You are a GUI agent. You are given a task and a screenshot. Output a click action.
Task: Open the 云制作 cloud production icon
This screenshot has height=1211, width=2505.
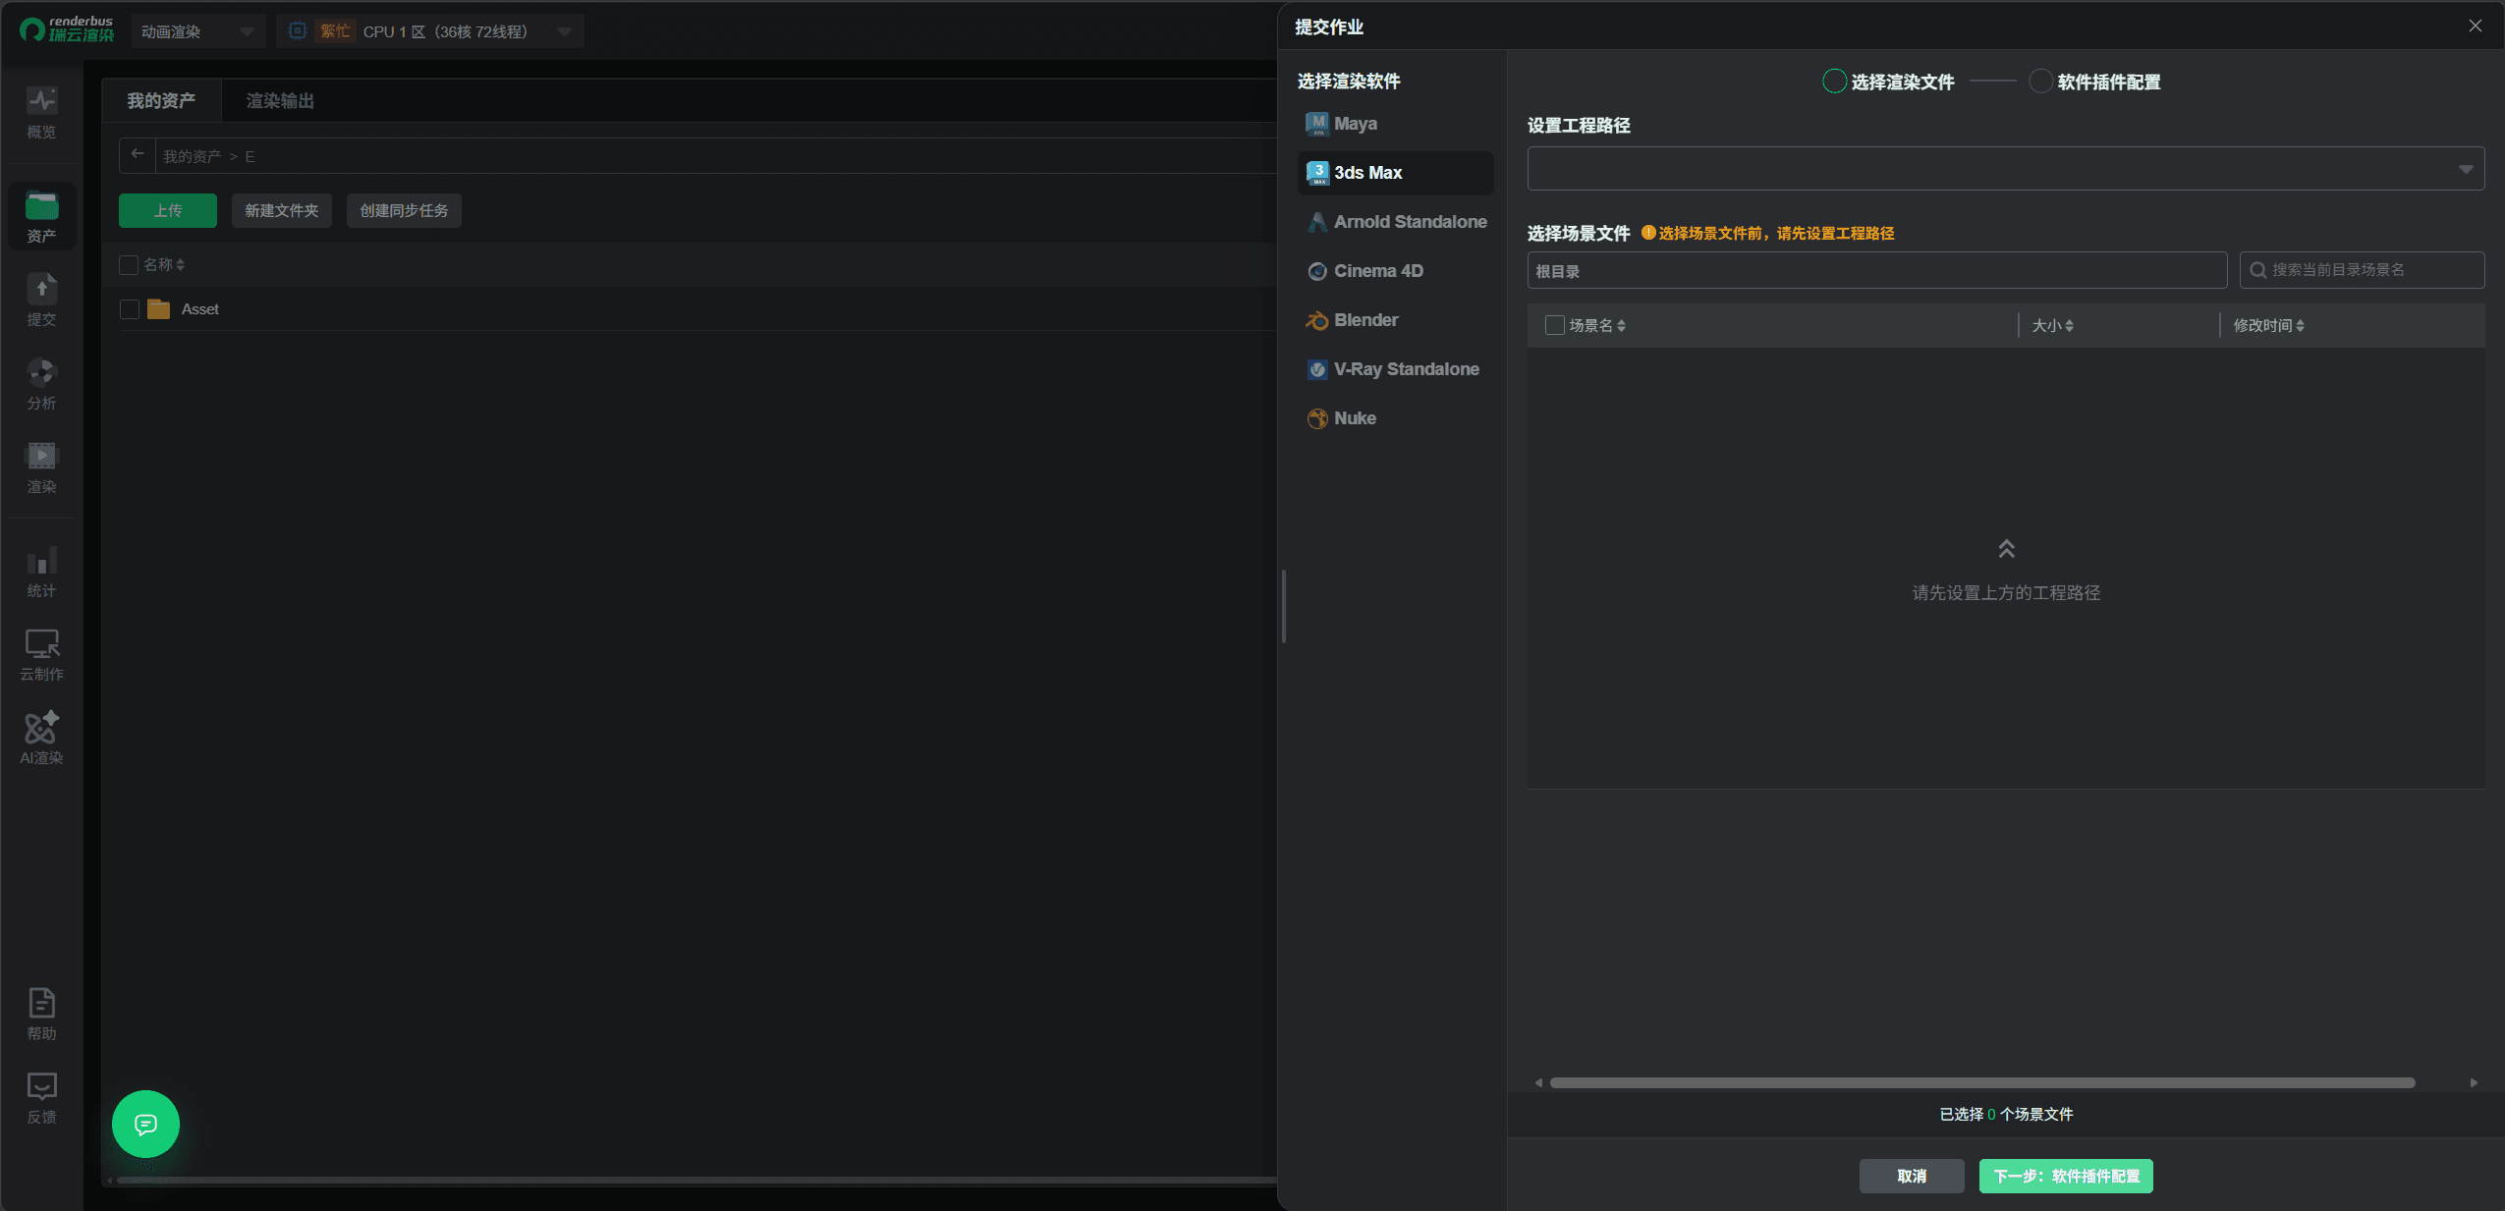coord(41,654)
